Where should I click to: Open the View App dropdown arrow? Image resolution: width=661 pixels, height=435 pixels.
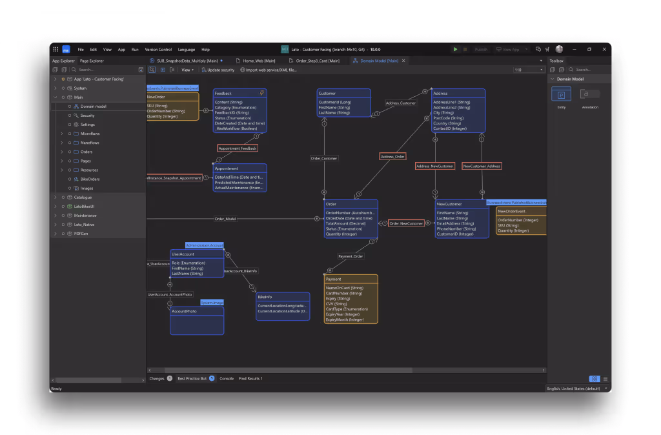pyautogui.click(x=526, y=49)
